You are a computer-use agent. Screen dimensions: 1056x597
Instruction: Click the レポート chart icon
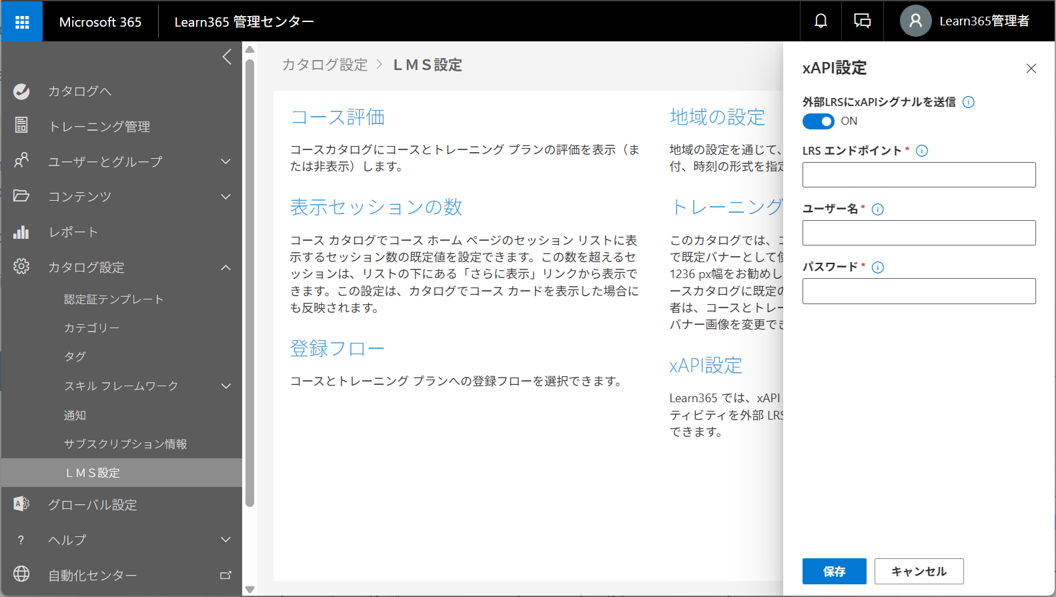point(21,231)
